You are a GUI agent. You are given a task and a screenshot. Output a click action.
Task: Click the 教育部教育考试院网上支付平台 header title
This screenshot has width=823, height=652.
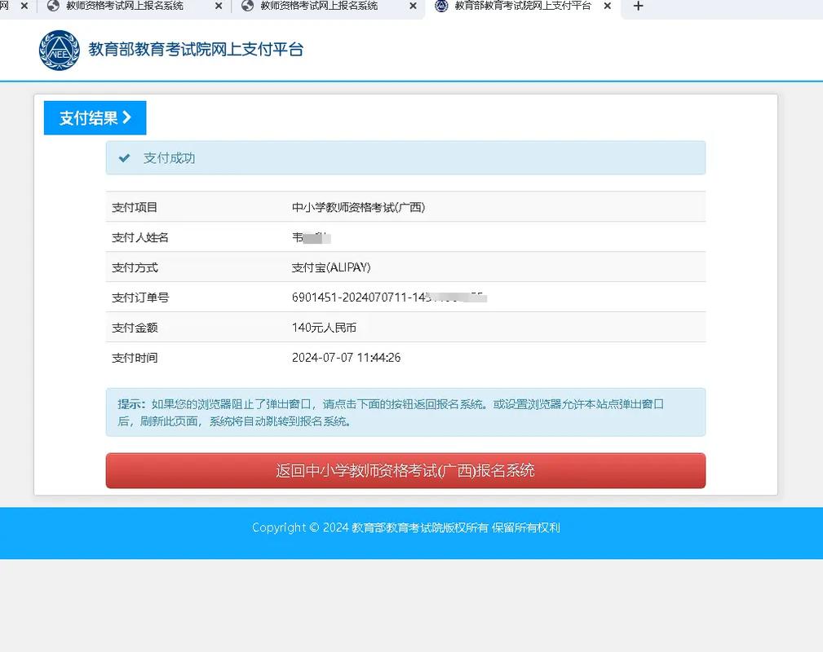[196, 49]
